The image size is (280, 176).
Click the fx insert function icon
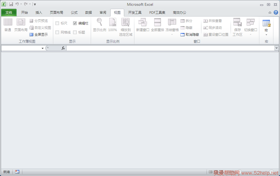click(63, 48)
